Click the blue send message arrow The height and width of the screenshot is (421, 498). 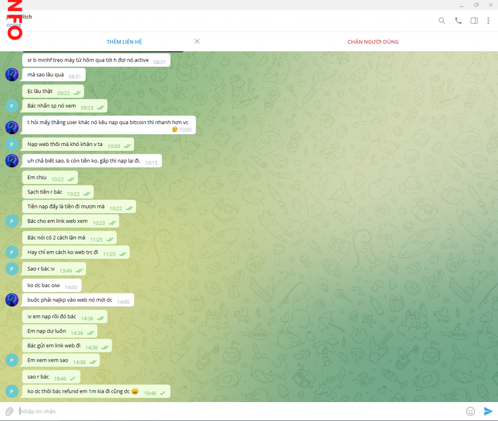488,411
